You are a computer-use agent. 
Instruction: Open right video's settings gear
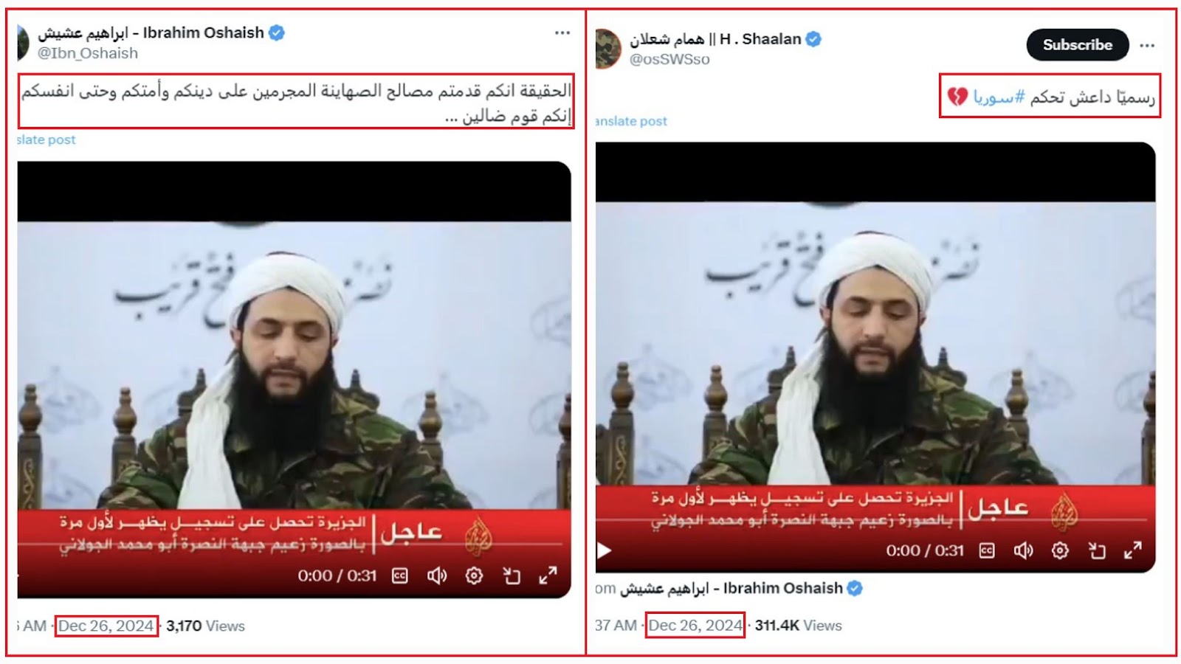(x=1060, y=550)
